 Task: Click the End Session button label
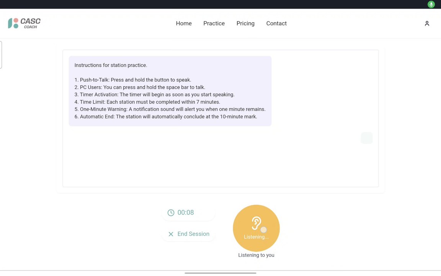193,234
